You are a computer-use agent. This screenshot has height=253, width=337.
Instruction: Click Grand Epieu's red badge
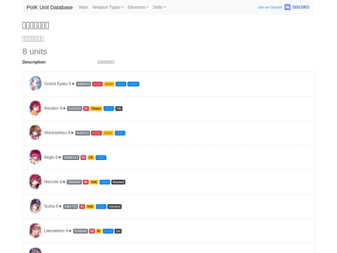[97, 84]
